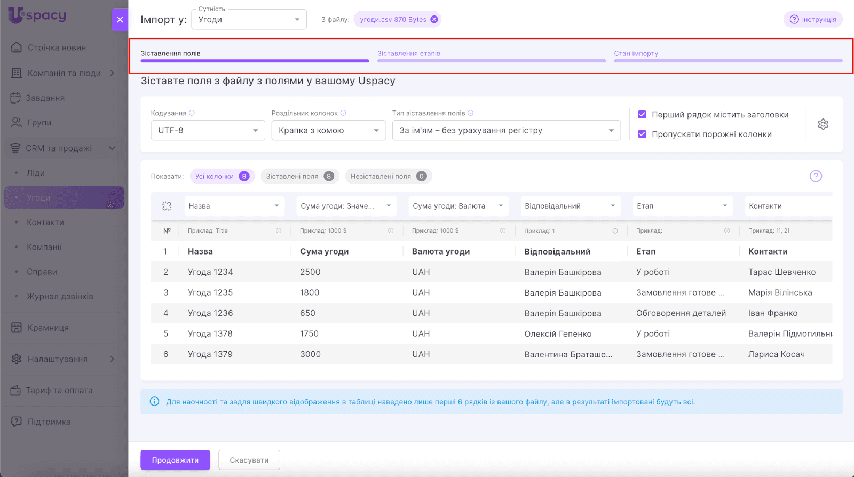The width and height of the screenshot is (854, 477).
Task: Open the field matching type dropdown
Action: (x=507, y=130)
